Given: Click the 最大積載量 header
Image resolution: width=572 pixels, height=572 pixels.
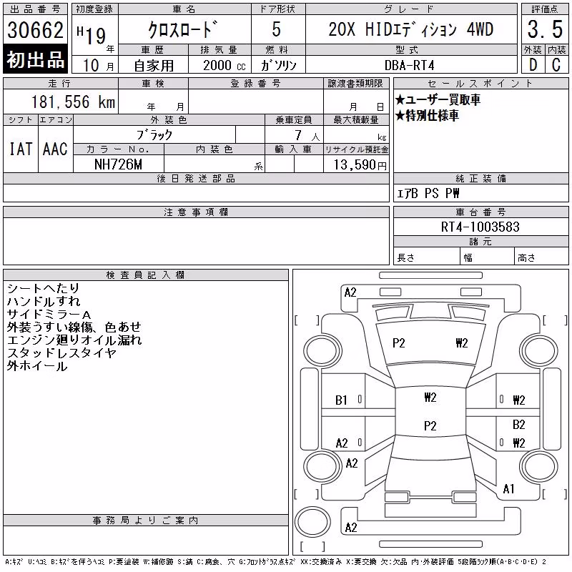Looking at the screenshot, I should [356, 119].
